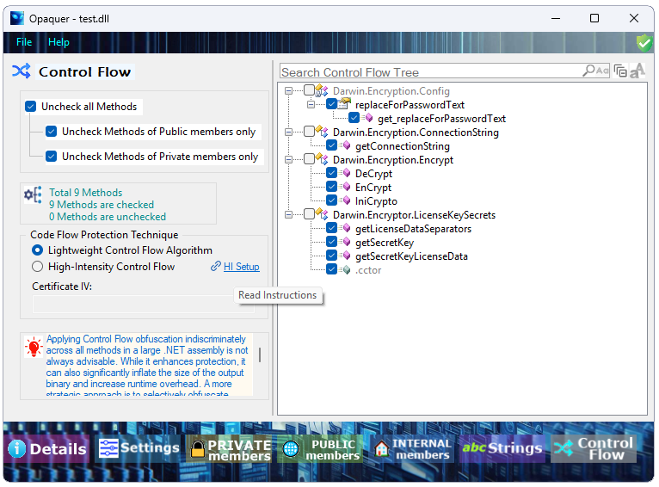This screenshot has height=487, width=659.
Task: Click the class icon of Darwin.Encryption.ConnectionString
Action: coord(322,132)
